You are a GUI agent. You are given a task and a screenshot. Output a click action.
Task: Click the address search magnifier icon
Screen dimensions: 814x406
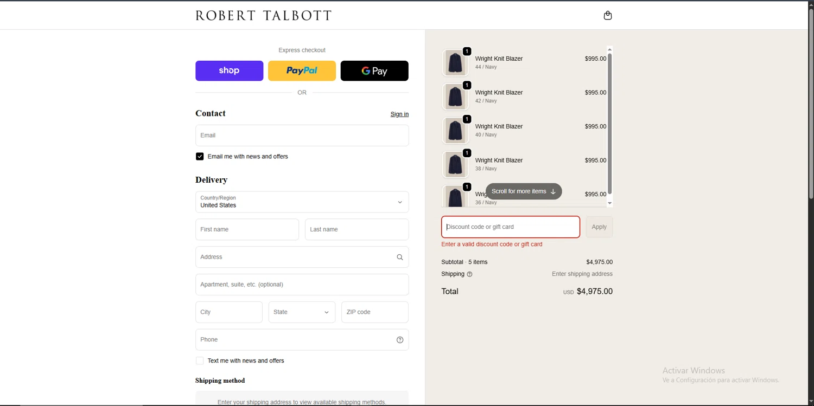pos(400,257)
